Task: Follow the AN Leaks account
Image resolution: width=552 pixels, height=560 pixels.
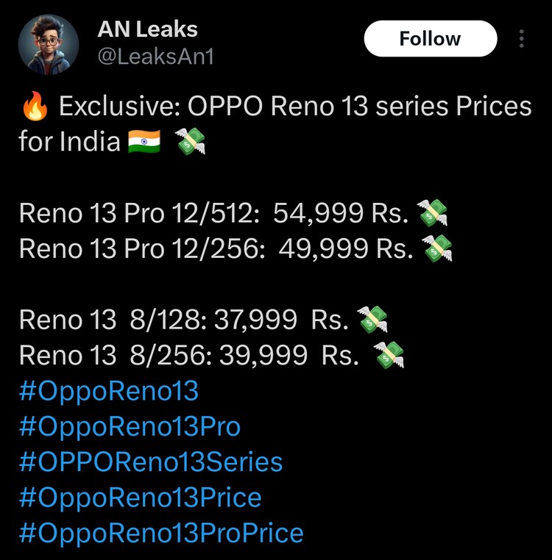Action: coord(430,39)
